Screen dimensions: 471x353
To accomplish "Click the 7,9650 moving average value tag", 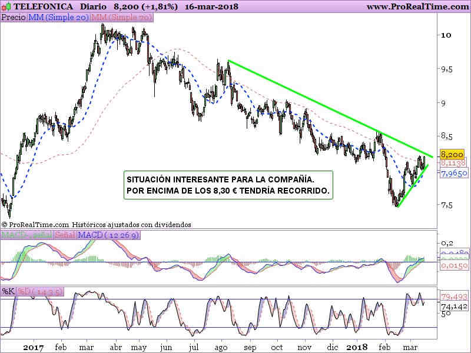I will click(454, 173).
